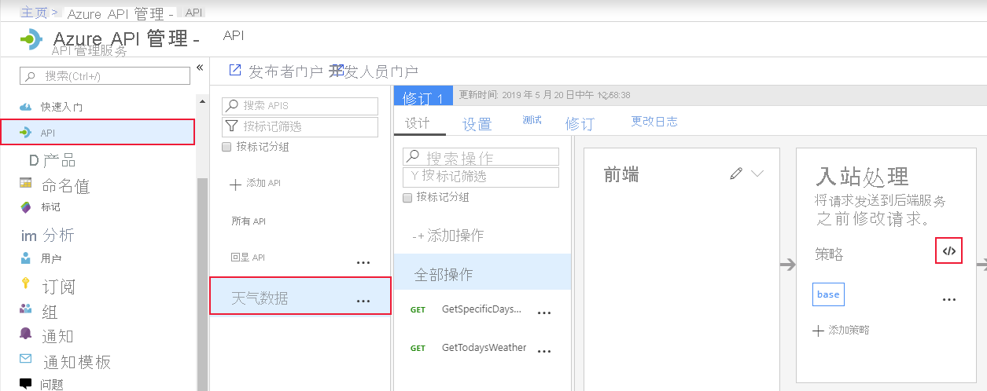Click the sidebar vertical scrollbar

[x=202, y=284]
